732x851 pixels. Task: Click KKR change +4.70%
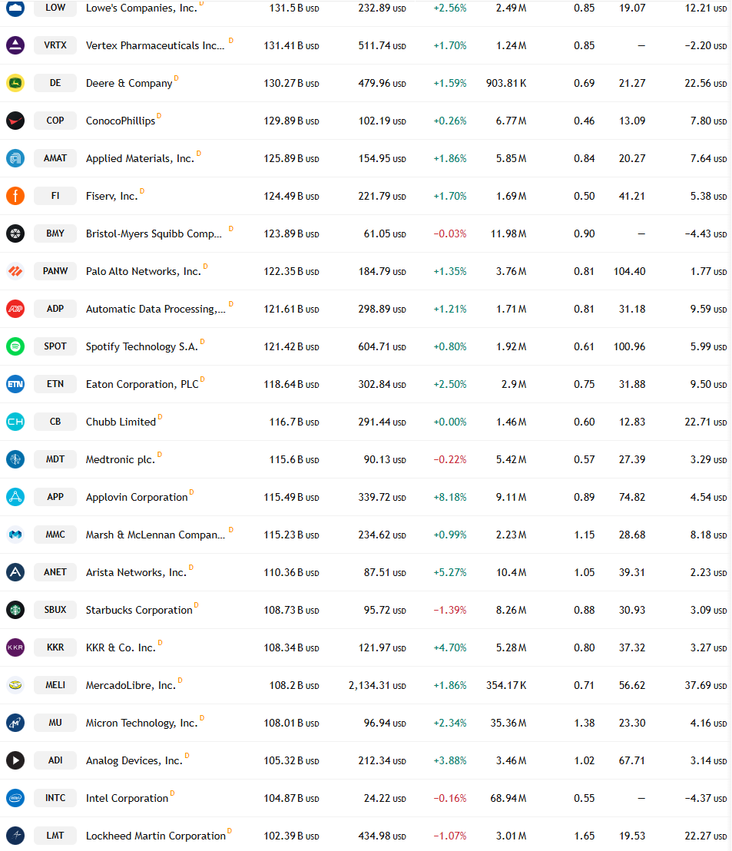click(x=450, y=647)
